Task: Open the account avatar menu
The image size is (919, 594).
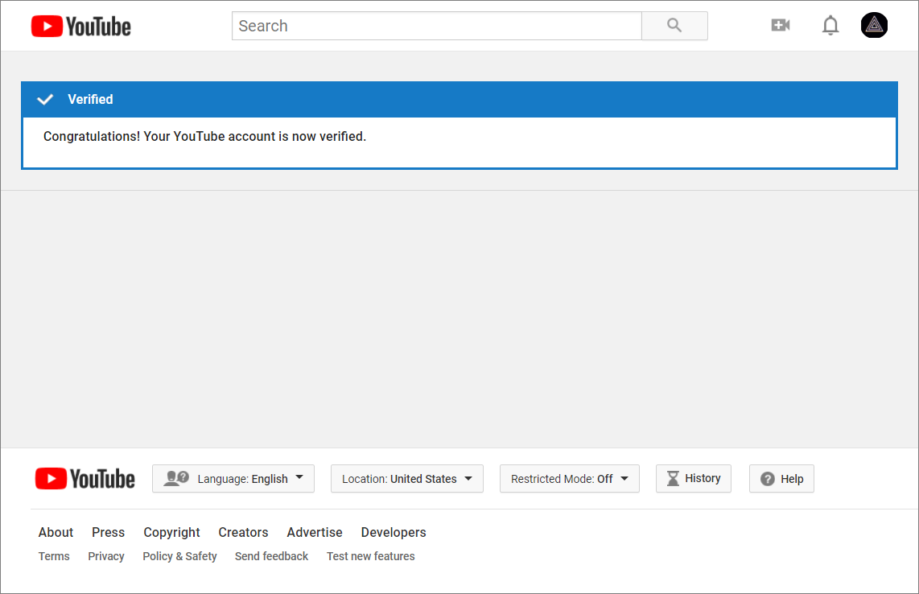Action: click(874, 26)
